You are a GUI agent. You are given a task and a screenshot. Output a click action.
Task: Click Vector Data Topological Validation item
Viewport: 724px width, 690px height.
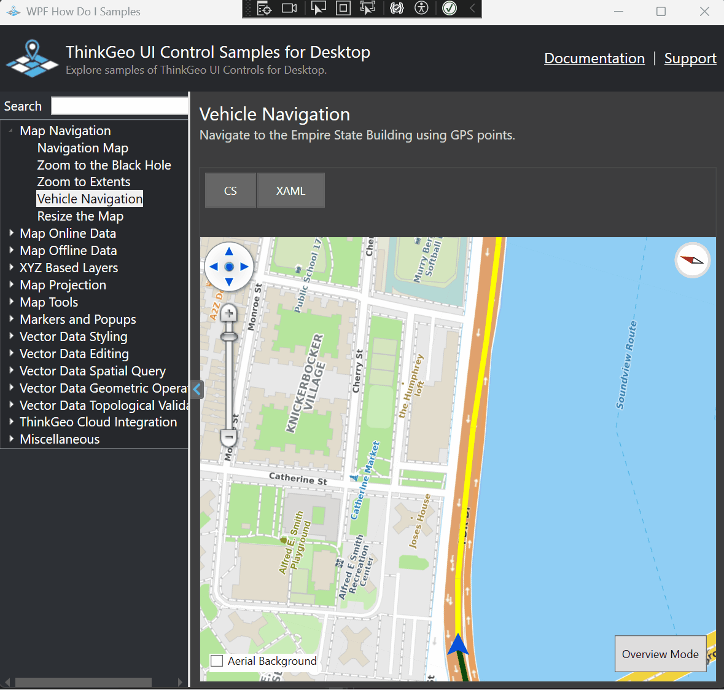pyautogui.click(x=104, y=405)
